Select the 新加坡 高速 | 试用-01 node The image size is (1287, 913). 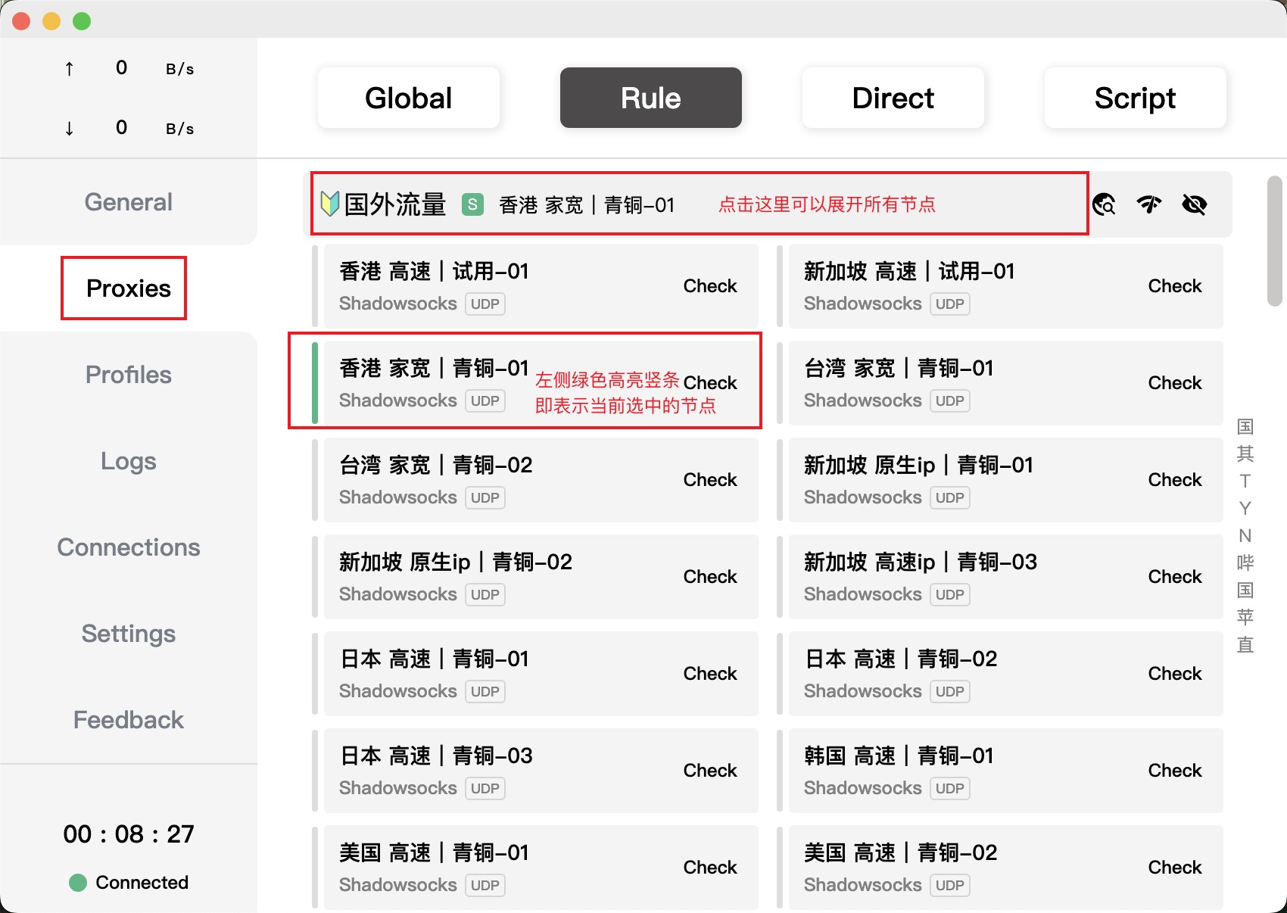click(x=1006, y=286)
